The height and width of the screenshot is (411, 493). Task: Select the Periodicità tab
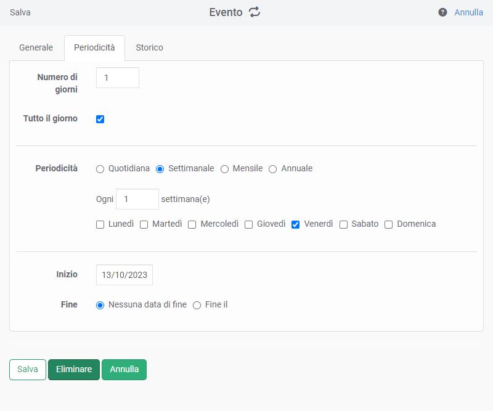click(94, 47)
